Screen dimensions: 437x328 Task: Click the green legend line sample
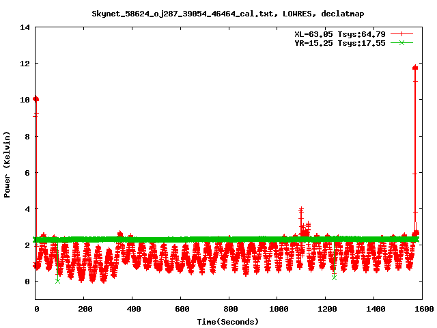(401, 42)
